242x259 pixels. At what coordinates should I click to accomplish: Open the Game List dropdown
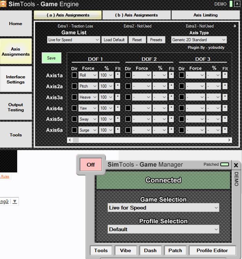pyautogui.click(x=73, y=40)
